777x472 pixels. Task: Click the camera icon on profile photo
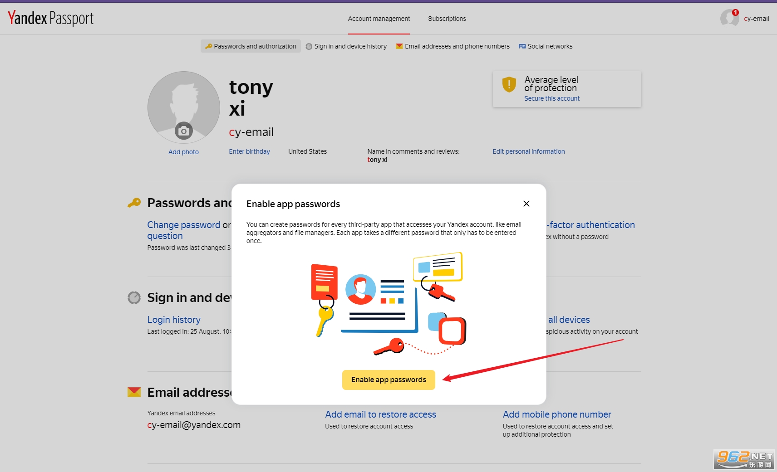coord(184,131)
